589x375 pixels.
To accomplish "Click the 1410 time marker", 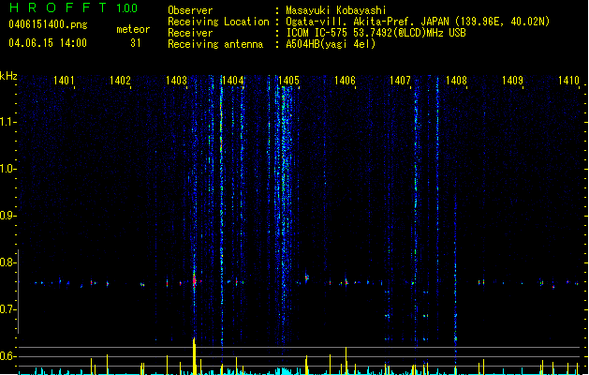I will [x=568, y=81].
